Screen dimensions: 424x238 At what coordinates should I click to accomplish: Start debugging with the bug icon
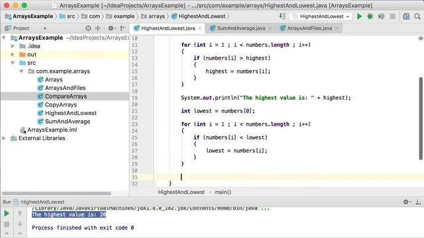(x=370, y=17)
